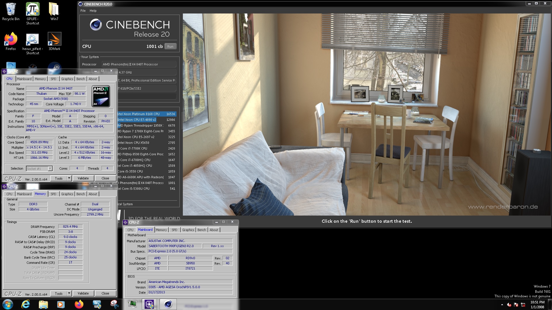The height and width of the screenshot is (310, 552).
Task: Click Validate in the top CPU-Z window
Action: pos(83,178)
